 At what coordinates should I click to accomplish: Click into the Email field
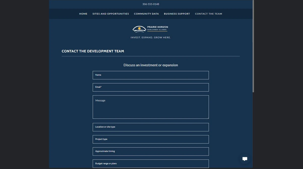(151, 87)
